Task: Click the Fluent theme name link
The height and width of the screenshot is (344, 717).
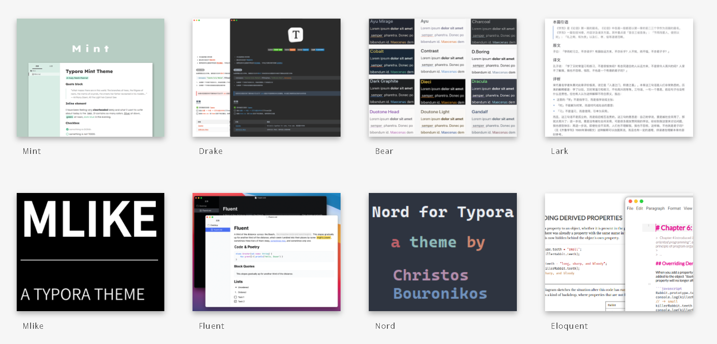Action: pyautogui.click(x=212, y=326)
